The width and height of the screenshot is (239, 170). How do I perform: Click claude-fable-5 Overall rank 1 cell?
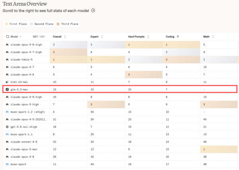[69, 59]
